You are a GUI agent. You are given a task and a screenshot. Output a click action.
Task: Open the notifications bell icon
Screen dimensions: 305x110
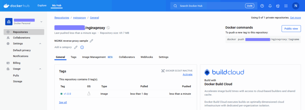pos(270,6)
